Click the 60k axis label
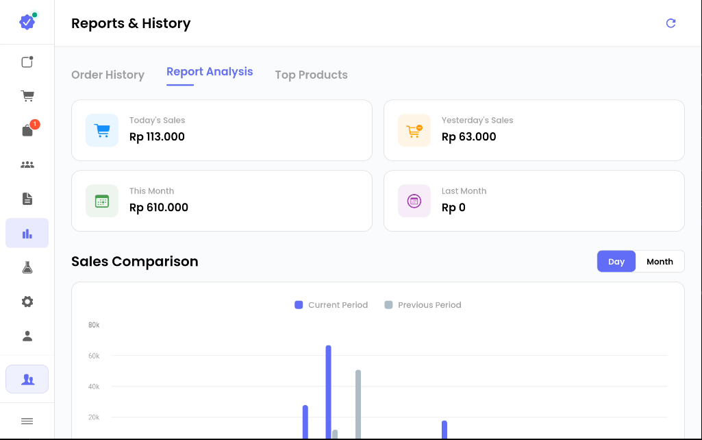Viewport: 702px width, 440px height. [94, 356]
